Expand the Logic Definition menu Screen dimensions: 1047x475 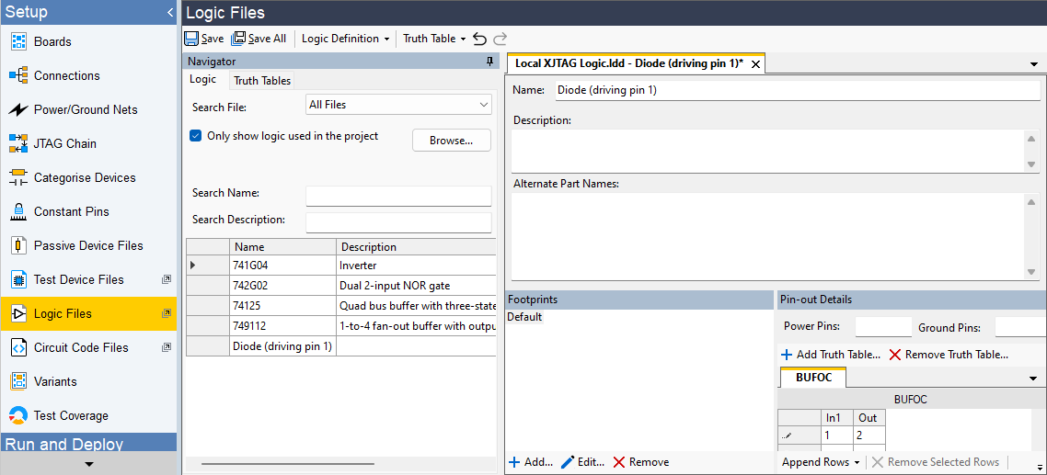click(x=345, y=39)
